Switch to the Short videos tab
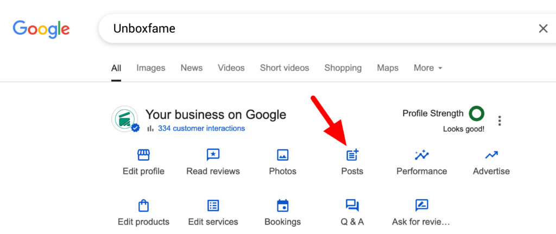The width and height of the screenshot is (556, 234). pos(285,68)
